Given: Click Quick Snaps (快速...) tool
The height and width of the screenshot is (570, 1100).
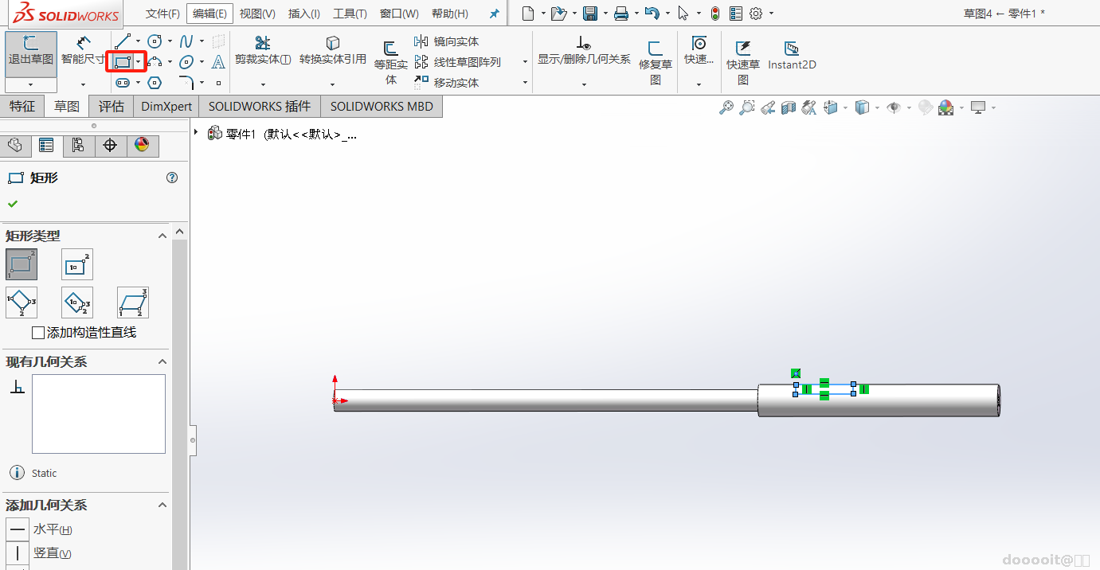Looking at the screenshot, I should 699,51.
